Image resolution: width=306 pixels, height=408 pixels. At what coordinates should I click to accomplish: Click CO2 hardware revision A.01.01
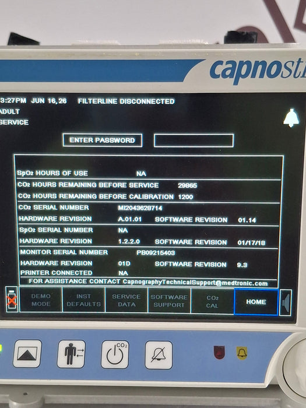click(130, 219)
